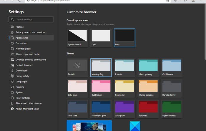The image size is (206, 131).
Task: Choose the Cool slate theme
Action: (77, 109)
